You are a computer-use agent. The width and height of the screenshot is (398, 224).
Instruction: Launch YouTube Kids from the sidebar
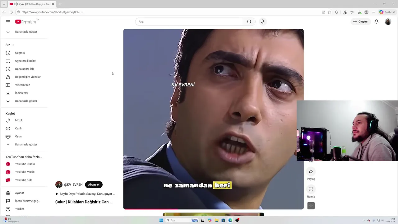[24, 180]
